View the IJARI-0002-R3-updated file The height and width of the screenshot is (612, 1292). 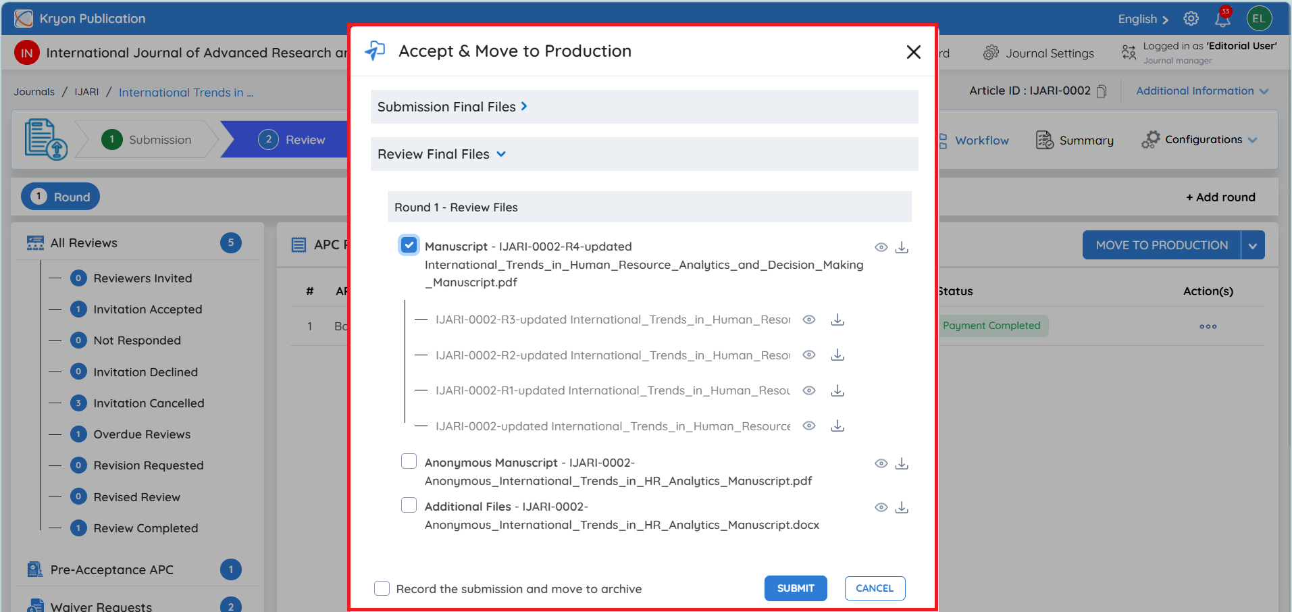(x=809, y=320)
